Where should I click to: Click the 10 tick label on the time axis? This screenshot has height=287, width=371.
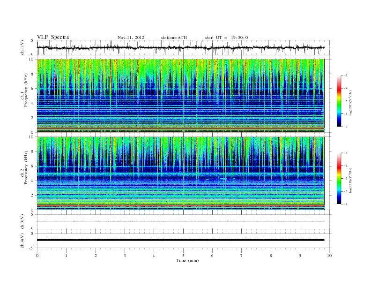(329, 256)
